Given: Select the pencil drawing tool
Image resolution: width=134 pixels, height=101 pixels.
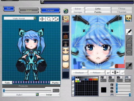Looking at the screenshot, I should pyautogui.click(x=129, y=32).
